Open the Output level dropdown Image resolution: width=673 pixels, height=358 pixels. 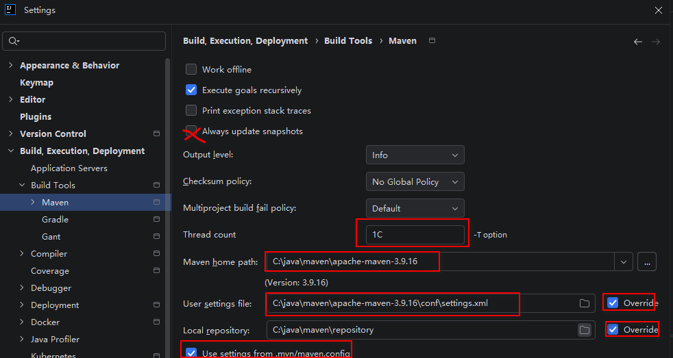415,155
